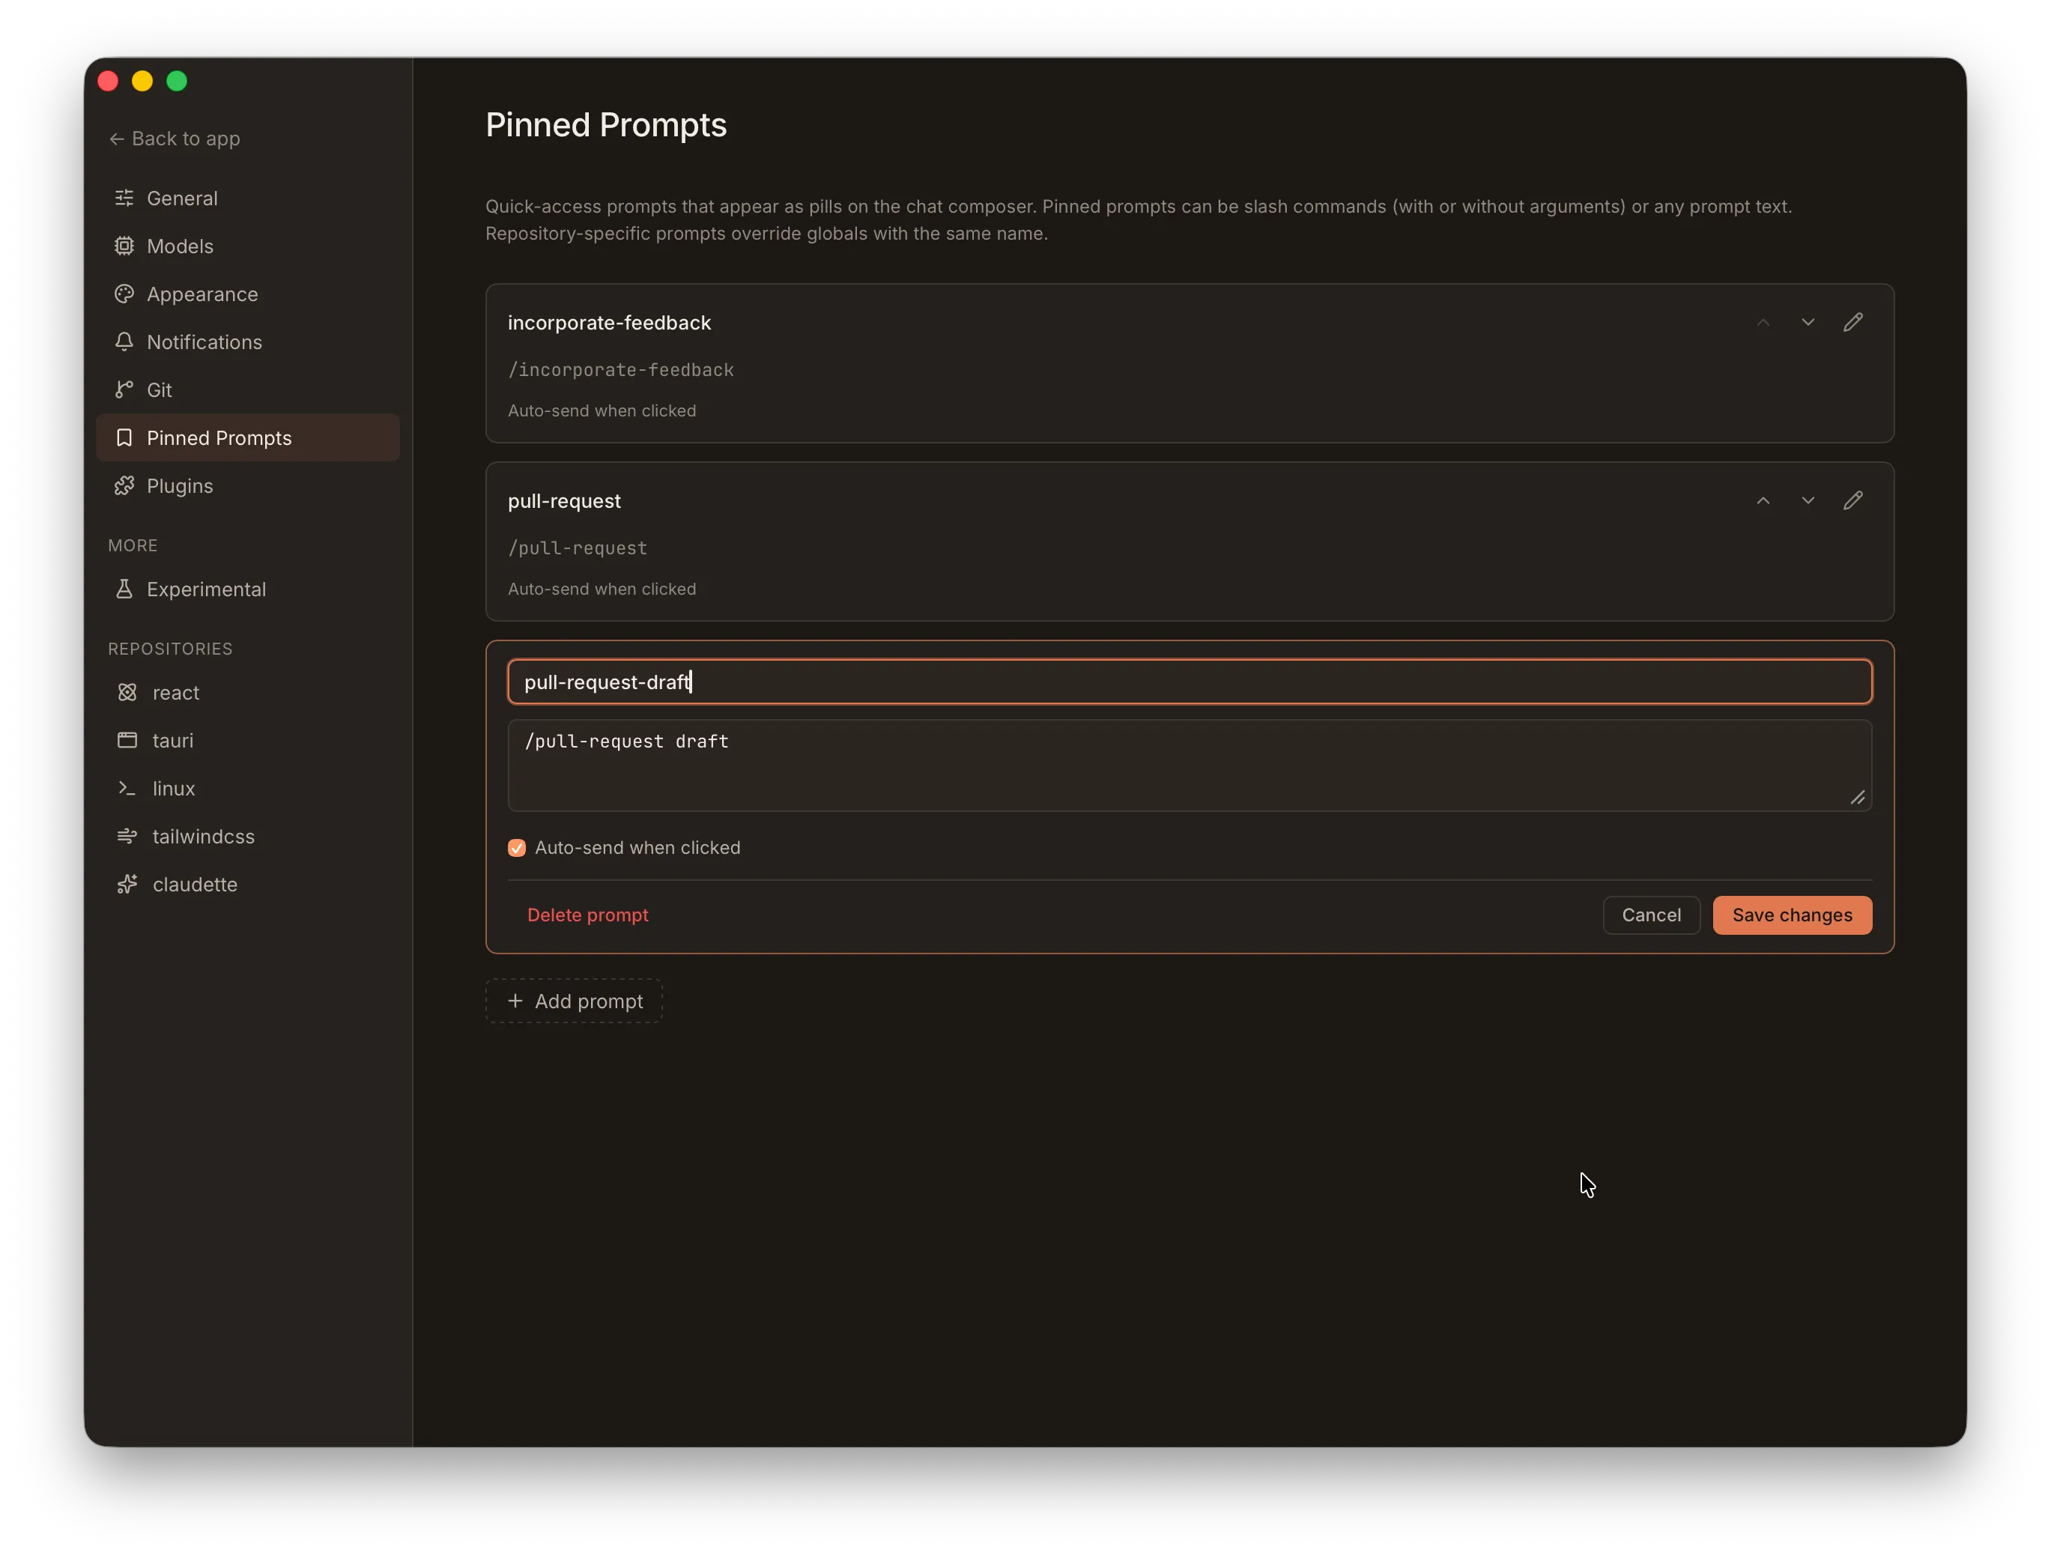Image resolution: width=2051 pixels, height=1558 pixels.
Task: Click Delete prompt
Action: click(587, 915)
